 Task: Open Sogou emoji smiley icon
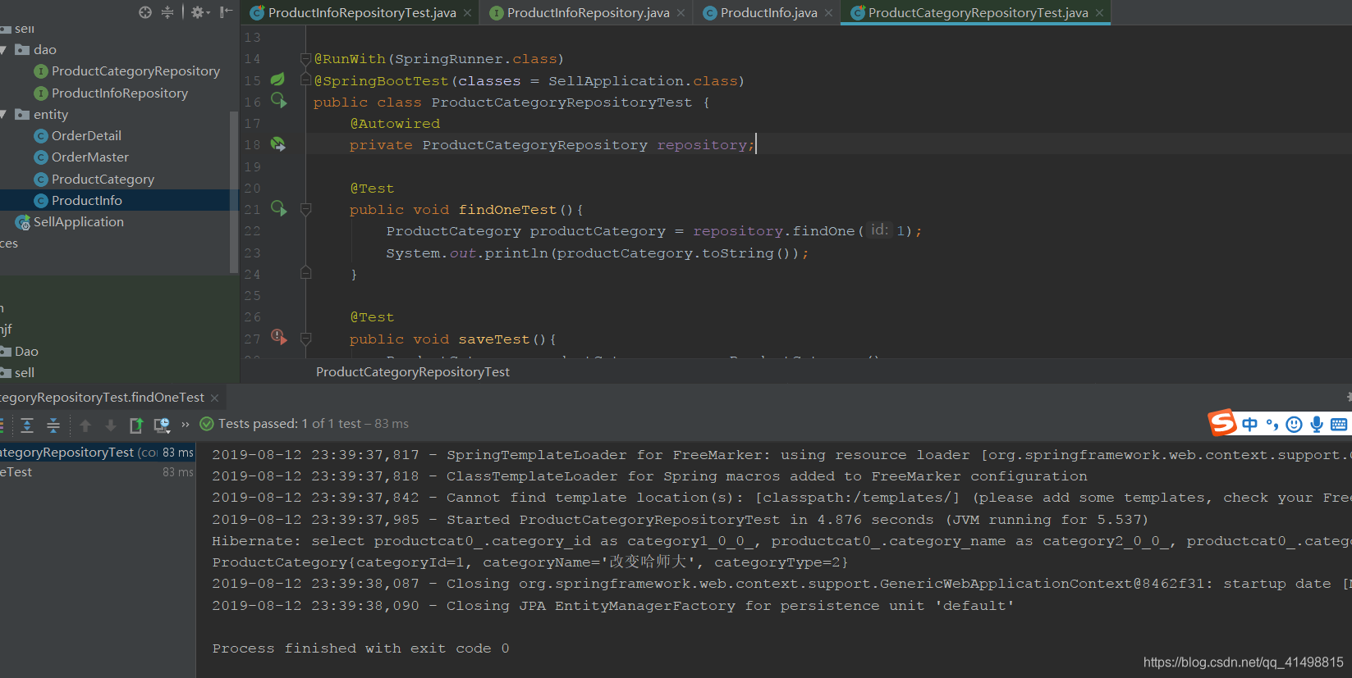point(1295,424)
